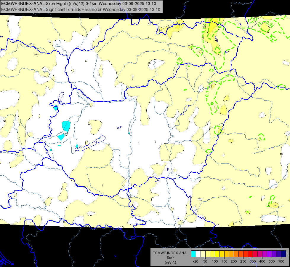Click the largest cyan negative-Sreh patch on the map
The width and height of the screenshot is (290, 267).
[66, 125]
